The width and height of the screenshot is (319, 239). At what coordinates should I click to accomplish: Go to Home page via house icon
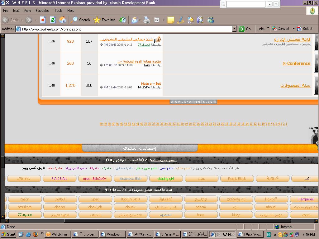click(x=63, y=20)
